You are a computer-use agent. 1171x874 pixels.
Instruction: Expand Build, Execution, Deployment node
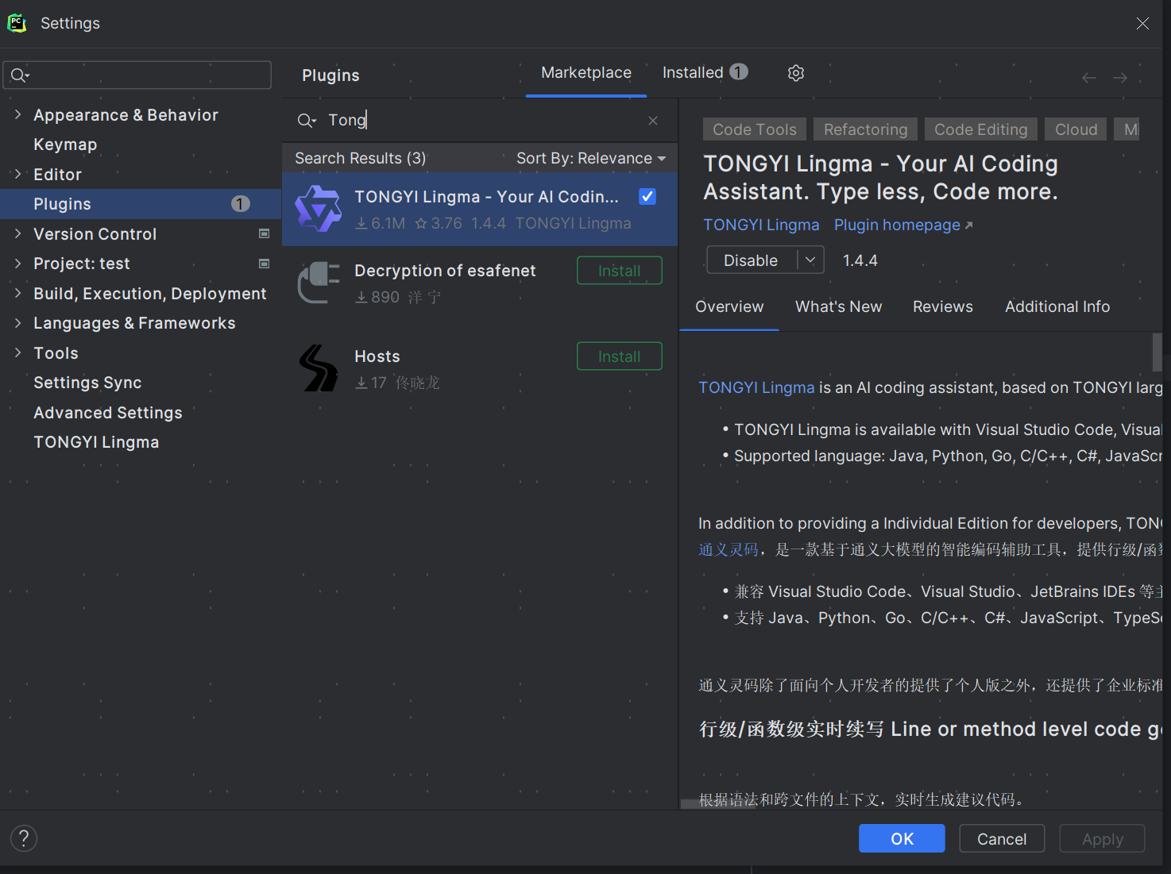17,293
